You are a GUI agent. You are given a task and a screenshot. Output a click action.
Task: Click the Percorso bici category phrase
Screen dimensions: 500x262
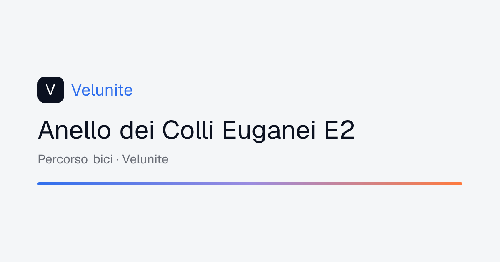pyautogui.click(x=75, y=159)
